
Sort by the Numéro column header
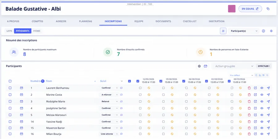tap(35, 81)
